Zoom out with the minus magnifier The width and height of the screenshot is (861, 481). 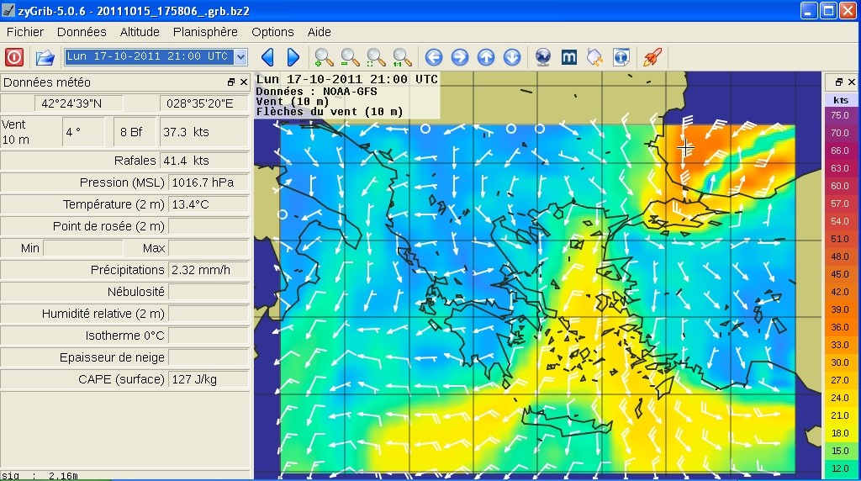[x=350, y=57]
